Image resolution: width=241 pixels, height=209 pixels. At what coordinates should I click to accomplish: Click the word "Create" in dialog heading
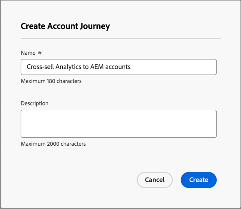33,26
